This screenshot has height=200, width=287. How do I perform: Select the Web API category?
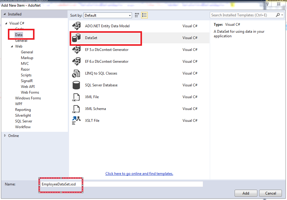(x=28, y=87)
